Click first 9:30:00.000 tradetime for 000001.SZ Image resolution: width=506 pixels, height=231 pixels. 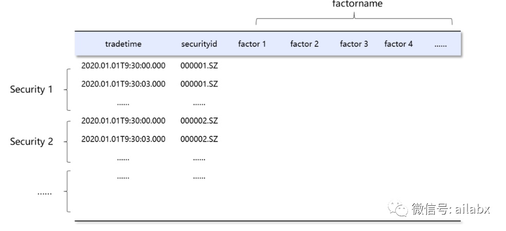point(123,66)
